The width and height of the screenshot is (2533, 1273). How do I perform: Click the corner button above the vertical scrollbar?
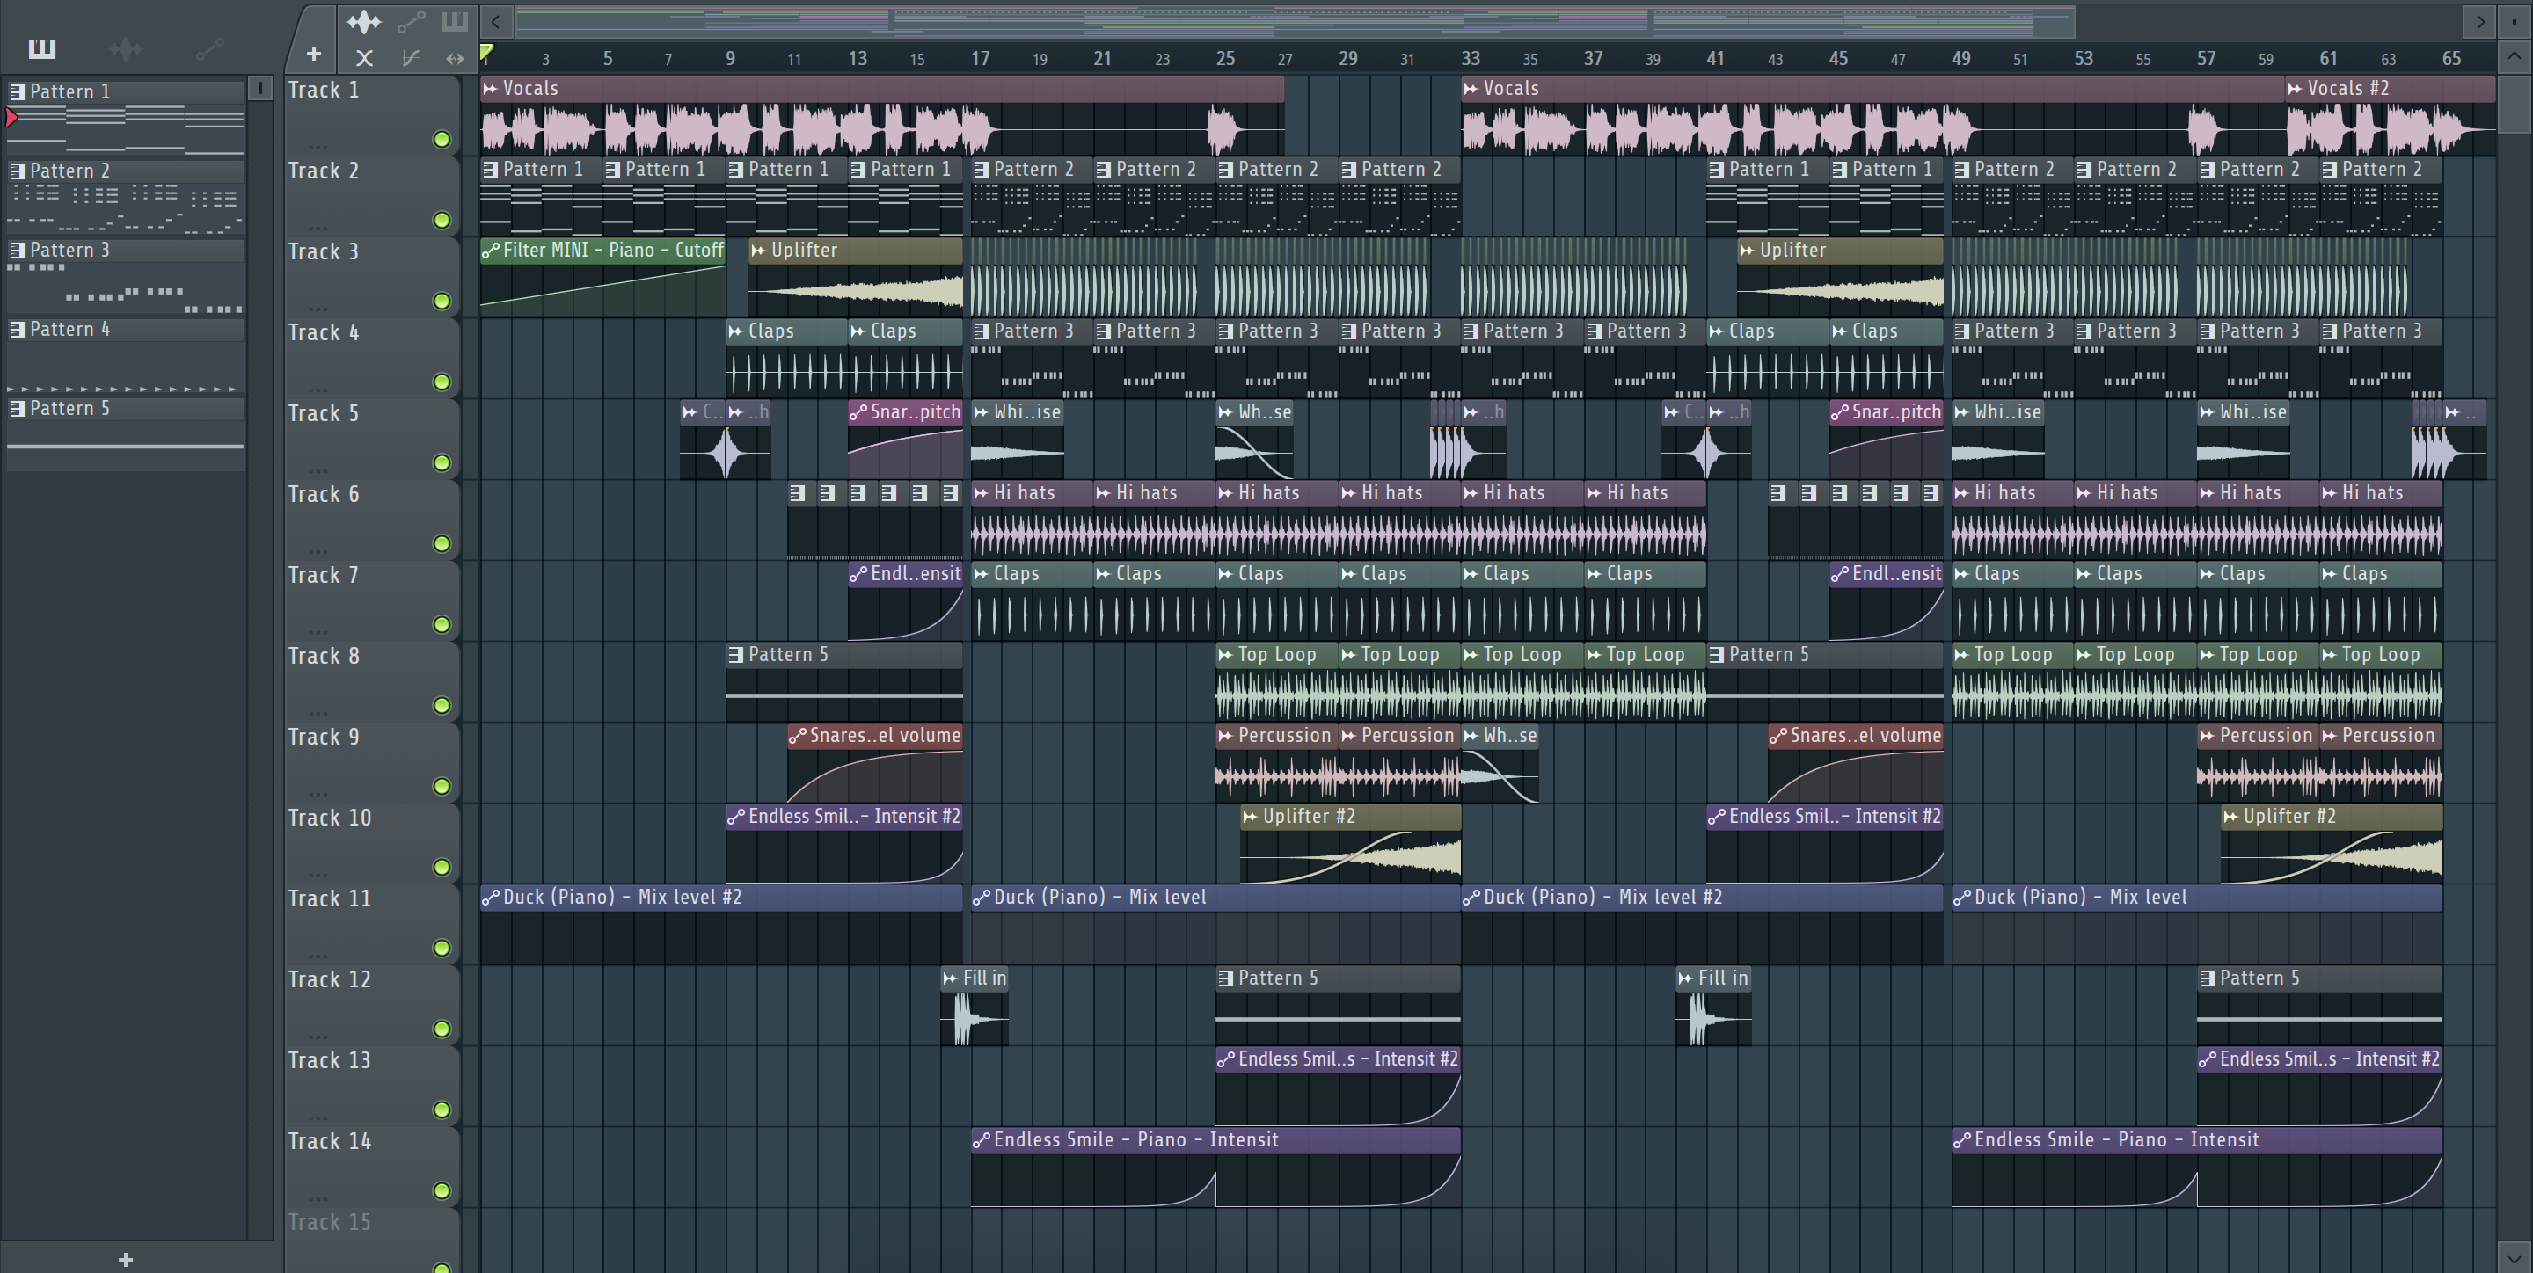click(2514, 22)
